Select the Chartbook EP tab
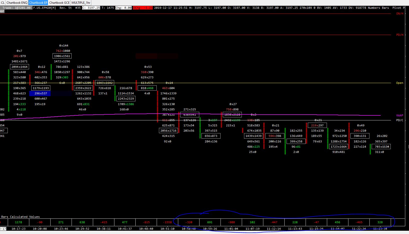 pos(38,3)
